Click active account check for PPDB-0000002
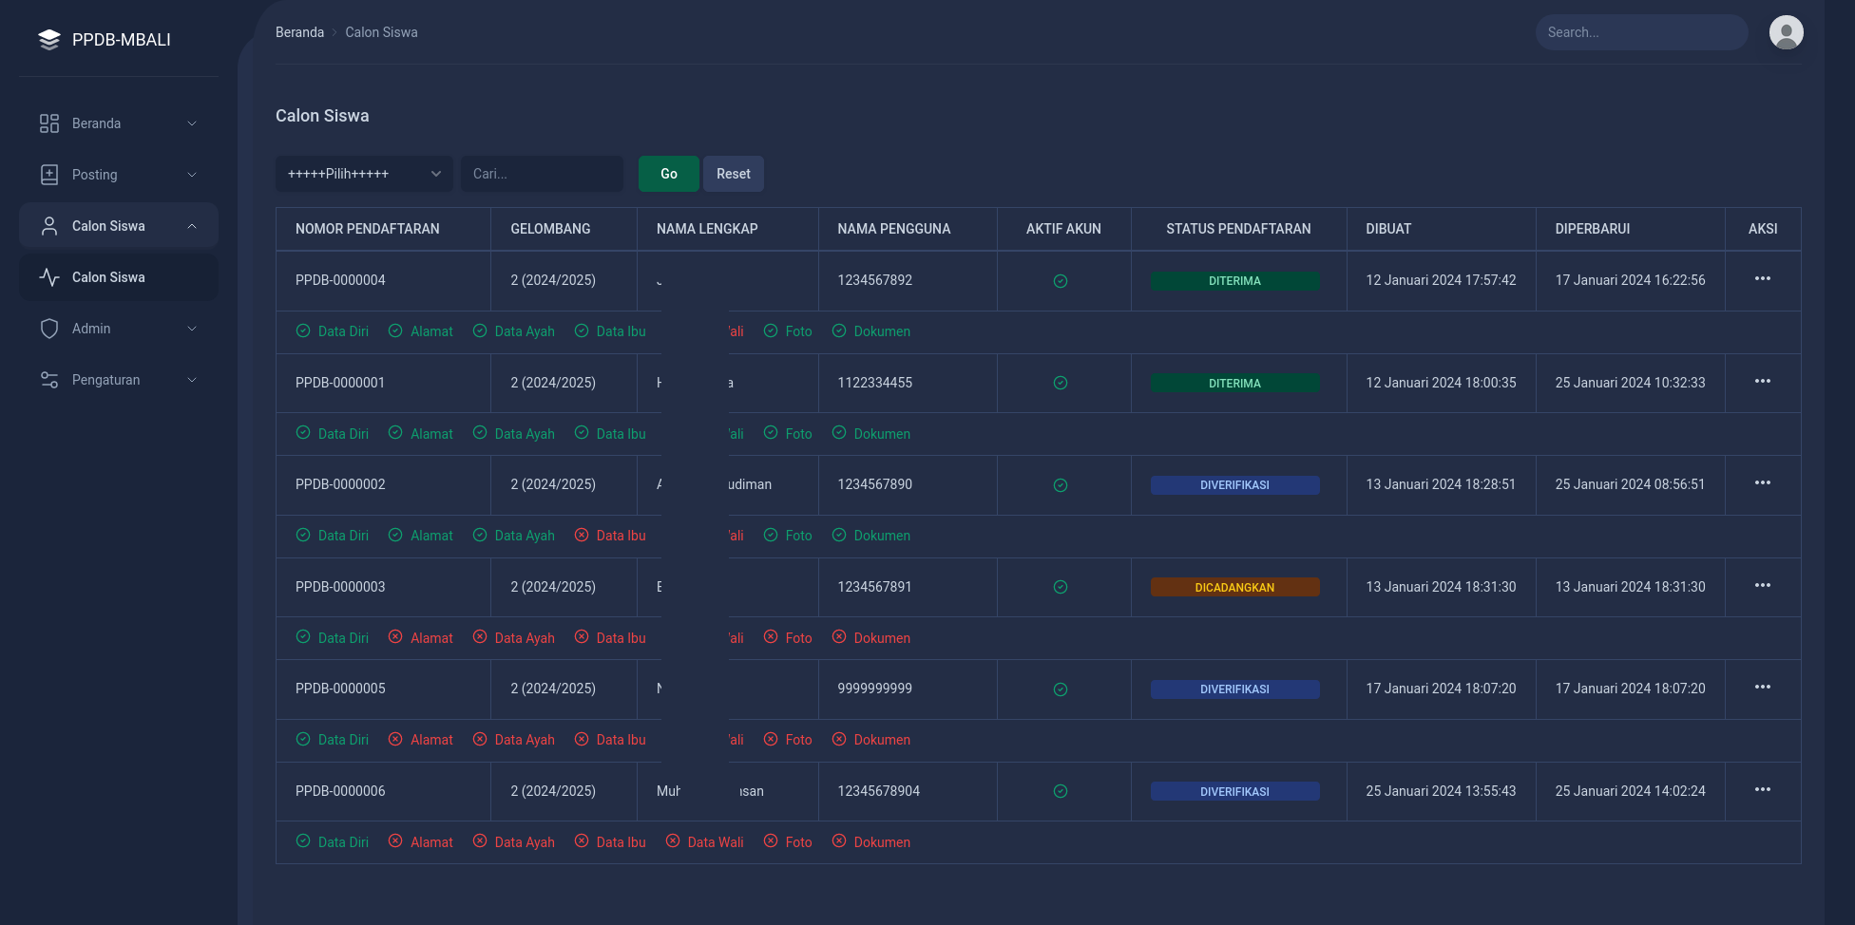 coord(1061,485)
